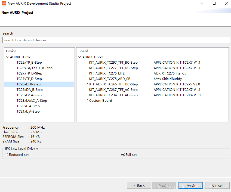Select device TC23xLP_A-Step
The height and width of the screenshot is (192, 231).
(x=29, y=95)
